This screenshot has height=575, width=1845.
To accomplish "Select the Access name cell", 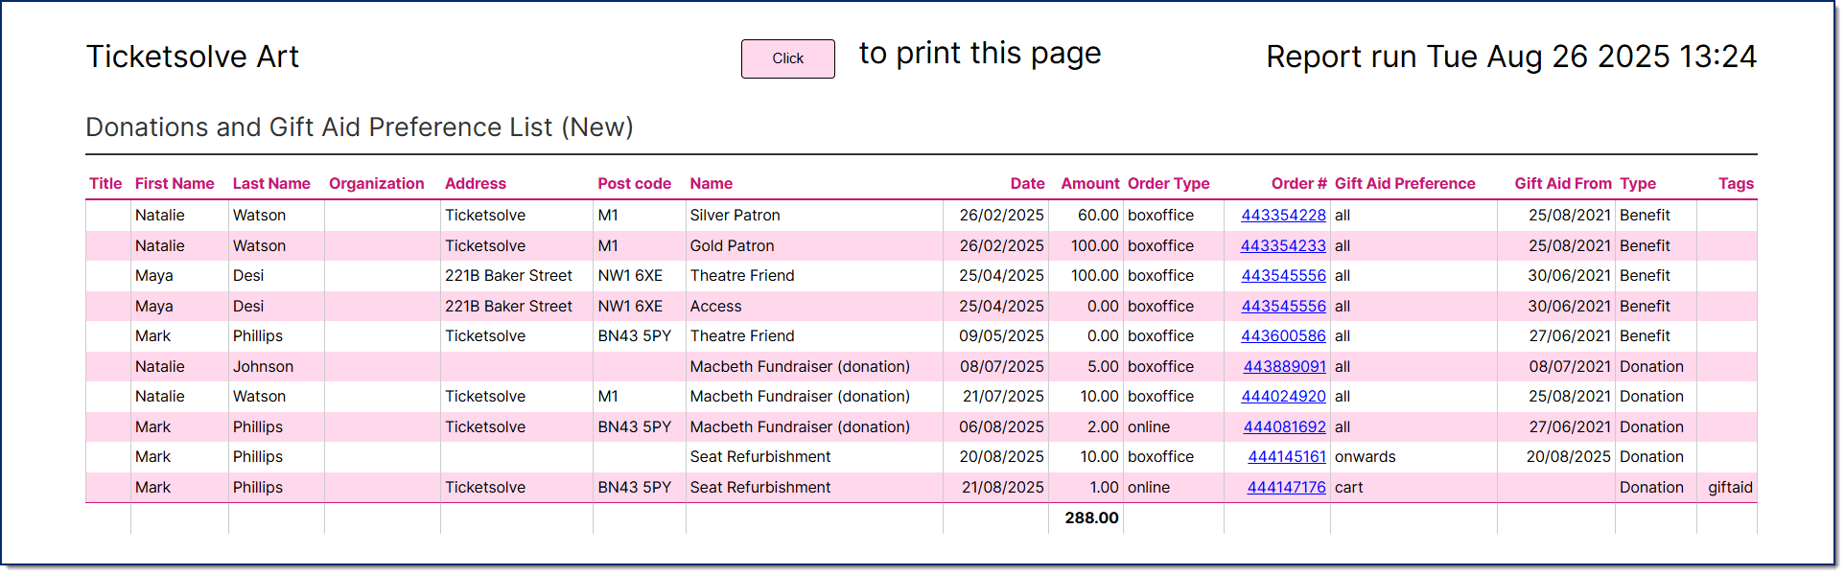I will [814, 307].
